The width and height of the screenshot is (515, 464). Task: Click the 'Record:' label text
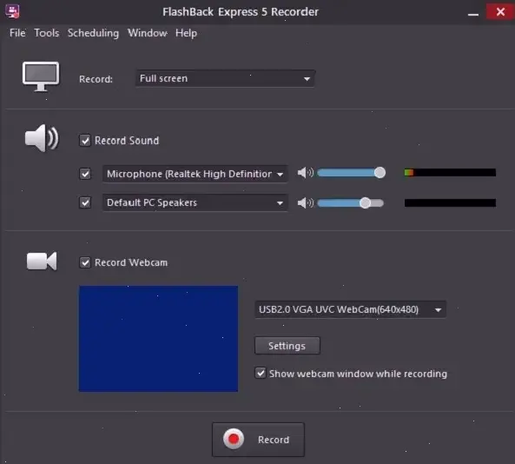(x=96, y=79)
